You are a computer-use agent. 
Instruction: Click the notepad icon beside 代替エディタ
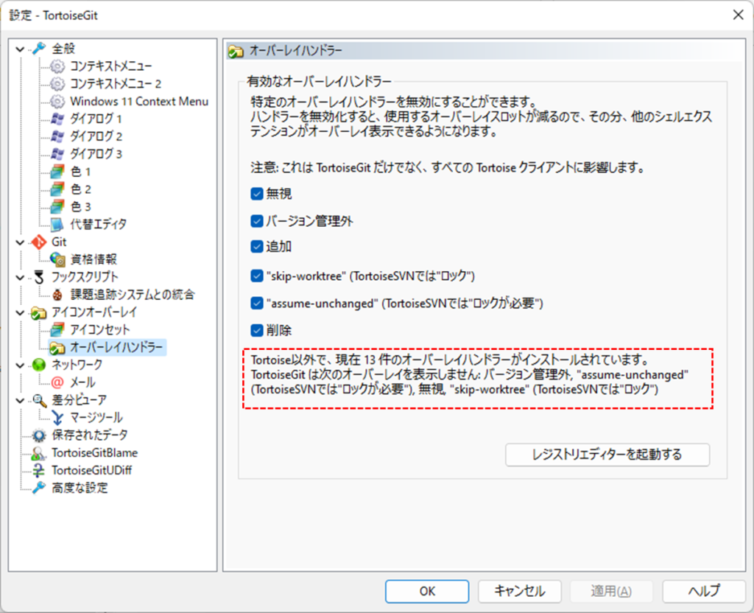point(57,224)
